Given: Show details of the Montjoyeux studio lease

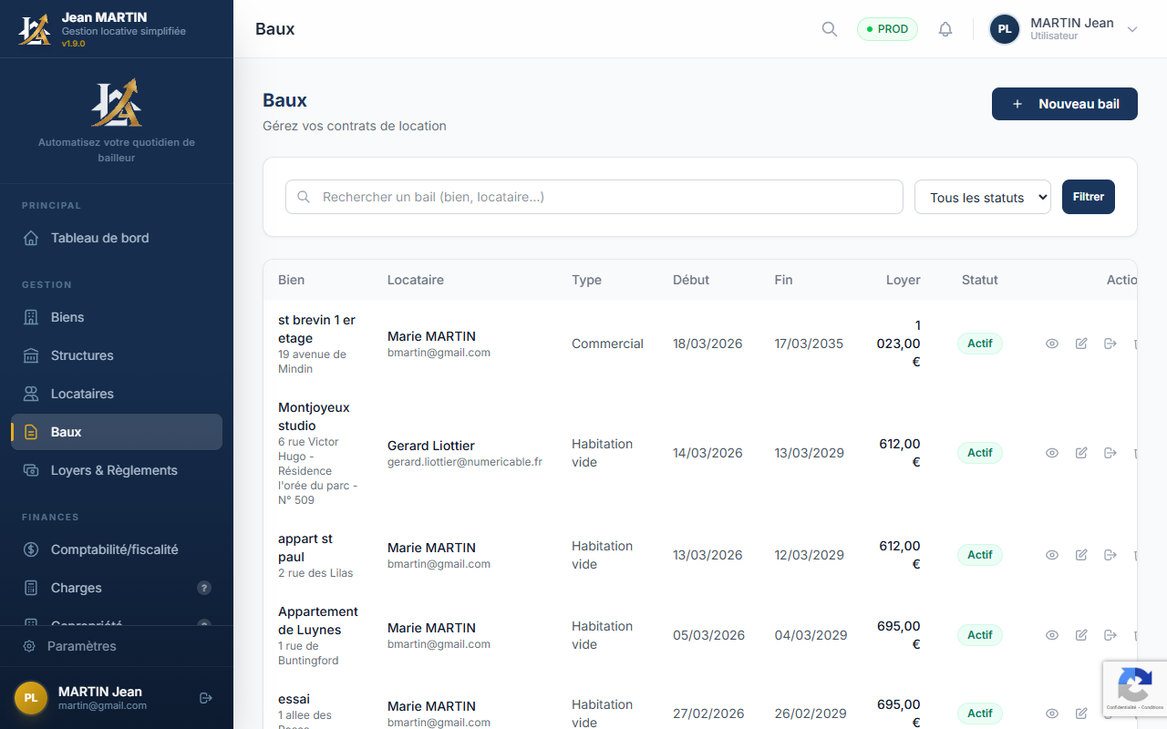Looking at the screenshot, I should (x=1052, y=453).
